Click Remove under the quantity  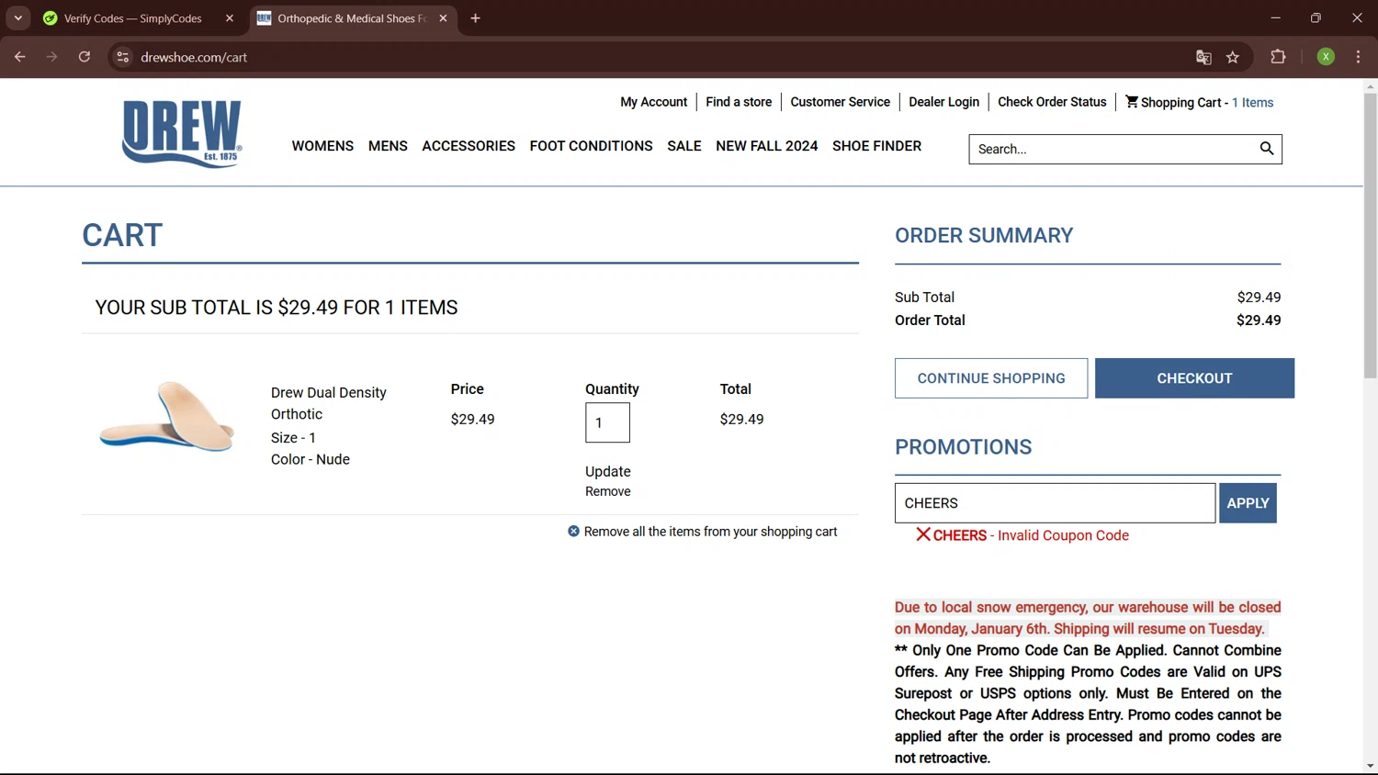click(608, 491)
